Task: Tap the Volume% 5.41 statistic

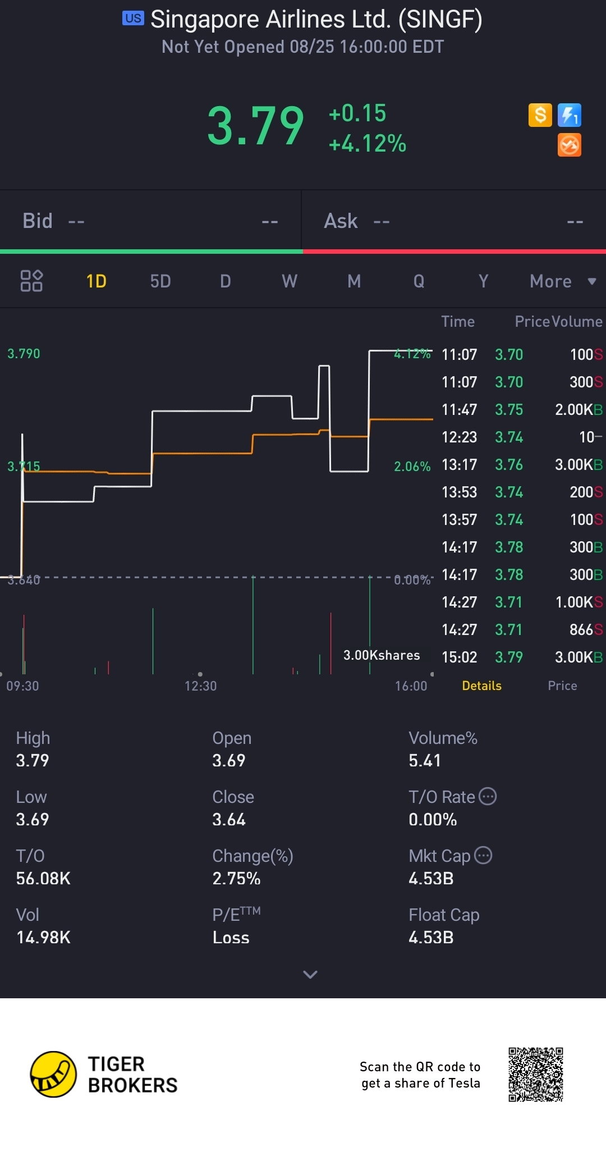Action: click(x=443, y=749)
